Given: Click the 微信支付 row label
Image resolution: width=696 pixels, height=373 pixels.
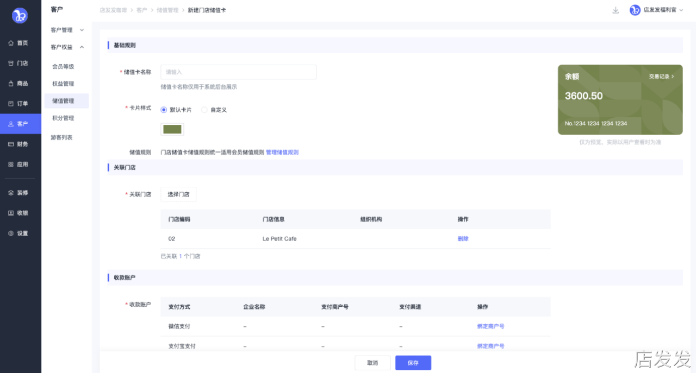Looking at the screenshot, I should click(179, 326).
